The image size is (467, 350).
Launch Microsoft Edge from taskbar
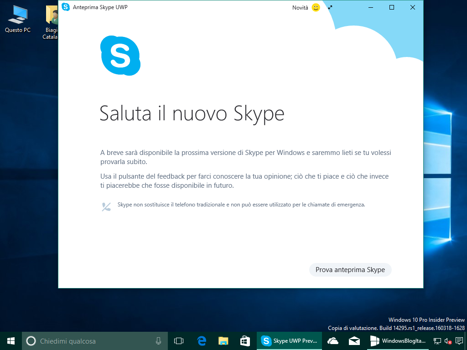[x=202, y=341]
